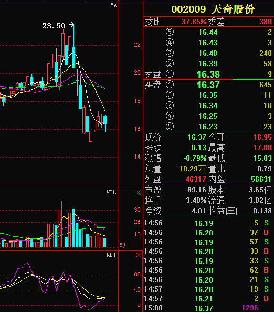This screenshot has width=274, height=312.
Task: Select sell level 4 price 16.43
Action: [x=208, y=43]
